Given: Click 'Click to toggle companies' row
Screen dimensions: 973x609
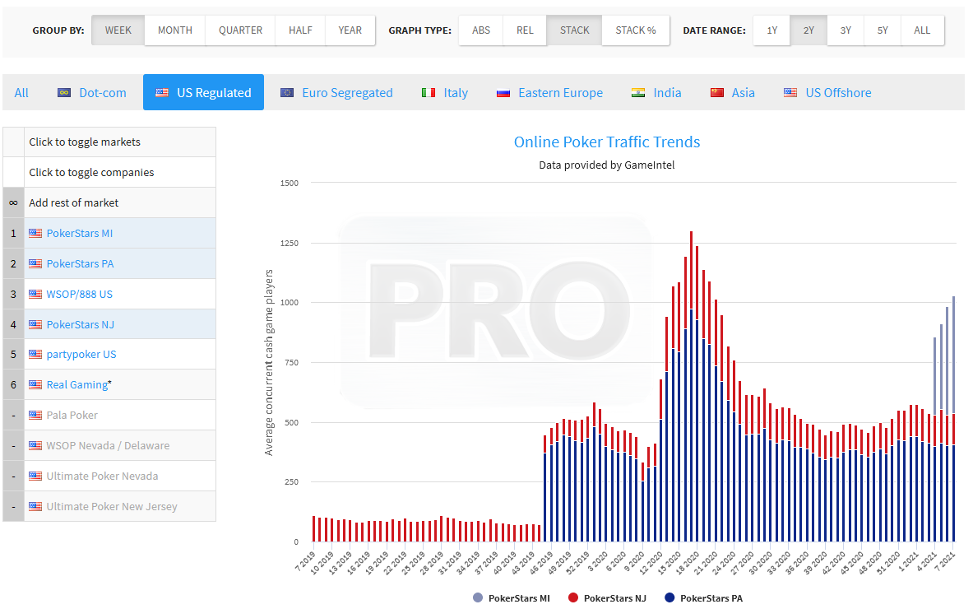Looking at the screenshot, I should (109, 173).
